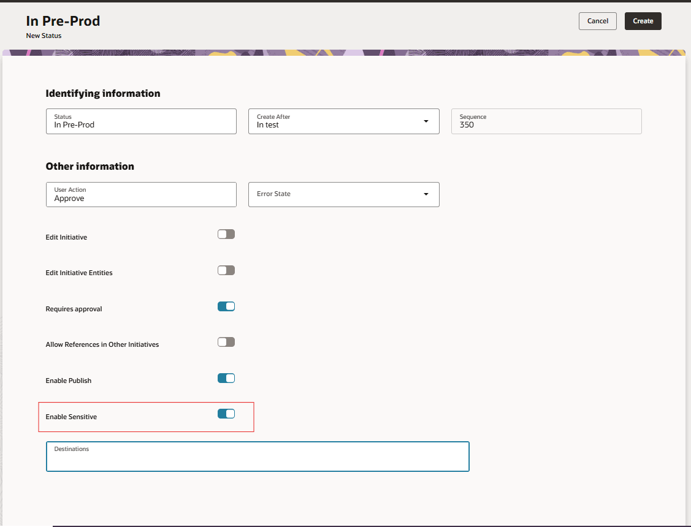The width and height of the screenshot is (691, 527).
Task: Enable the Edit Initiative toggle
Action: tap(226, 234)
